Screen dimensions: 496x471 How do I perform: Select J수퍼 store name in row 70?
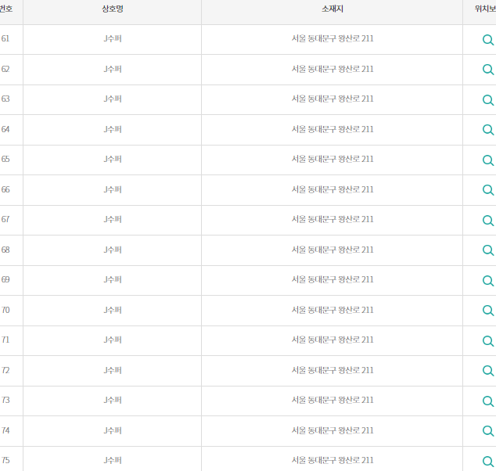click(113, 310)
